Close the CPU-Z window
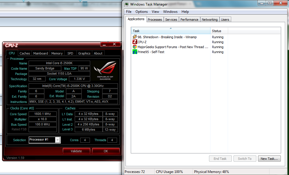The image size is (289, 175). tap(114, 44)
